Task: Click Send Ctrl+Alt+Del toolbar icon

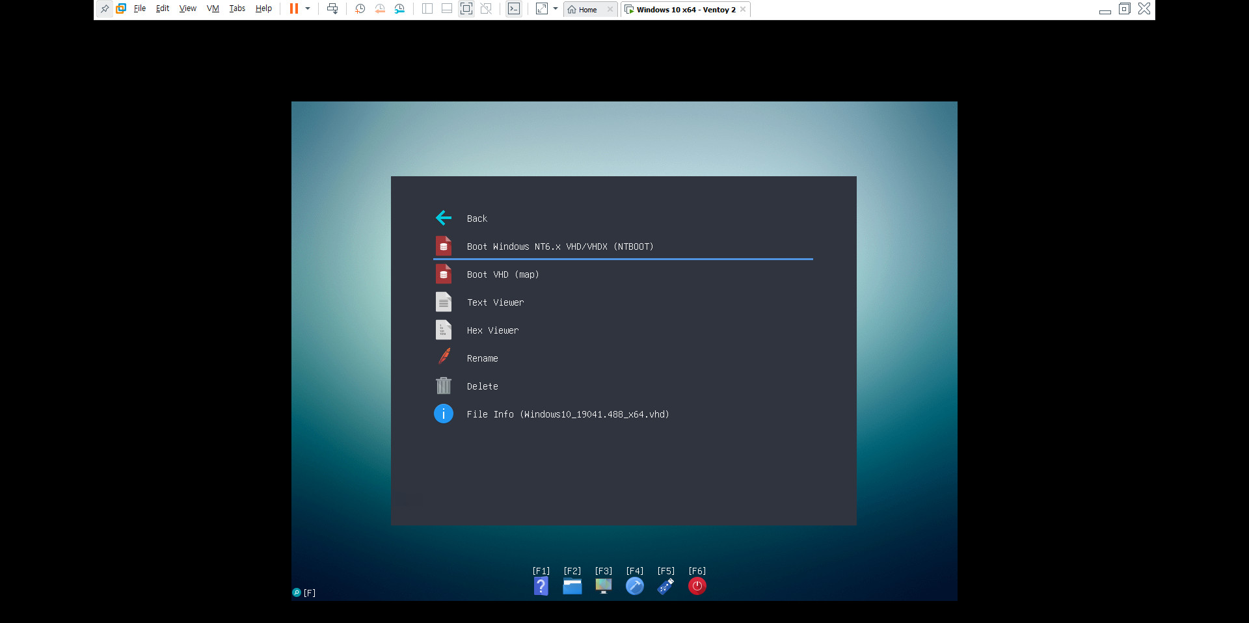Action: [x=332, y=9]
